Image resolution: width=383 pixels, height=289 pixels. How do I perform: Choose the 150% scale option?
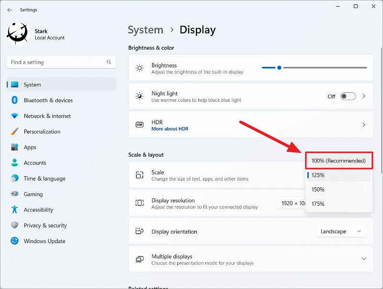click(339, 189)
